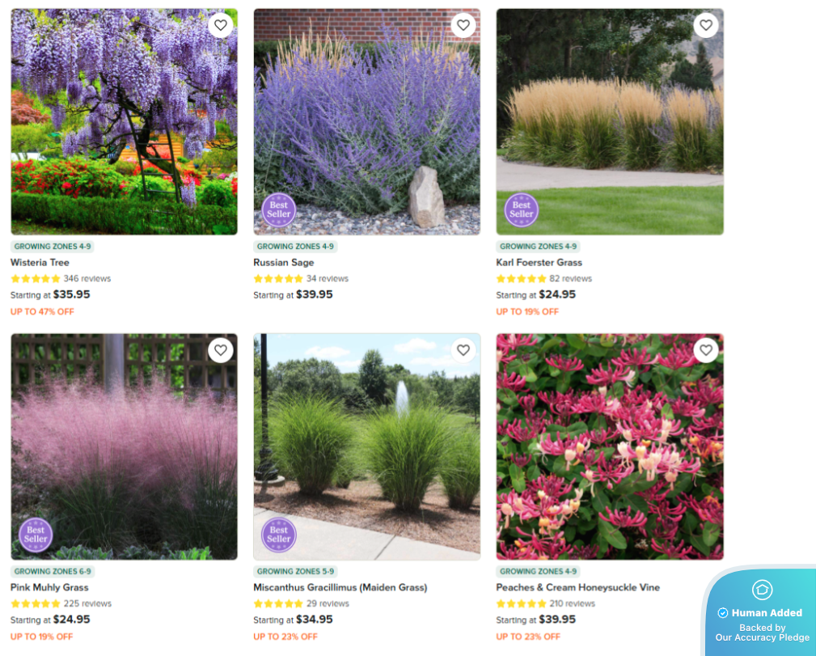The image size is (816, 656).
Task: Click the house icon in Human Added widget
Action: pyautogui.click(x=762, y=590)
